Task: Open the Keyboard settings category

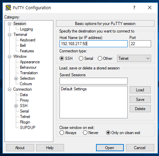Action: [x=28, y=40]
